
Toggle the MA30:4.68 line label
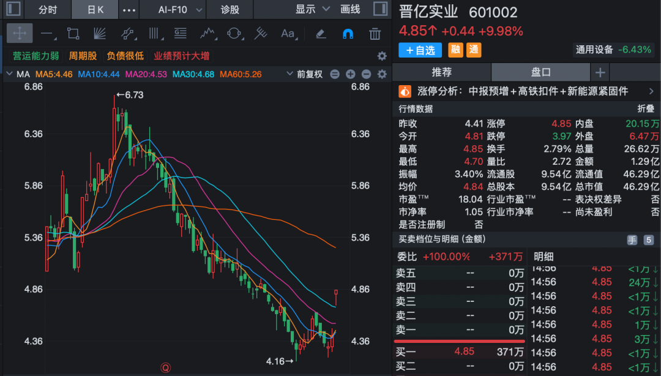193,74
